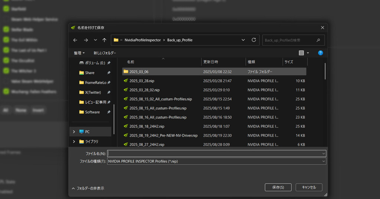Open the blue help icon

pyautogui.click(x=320, y=53)
